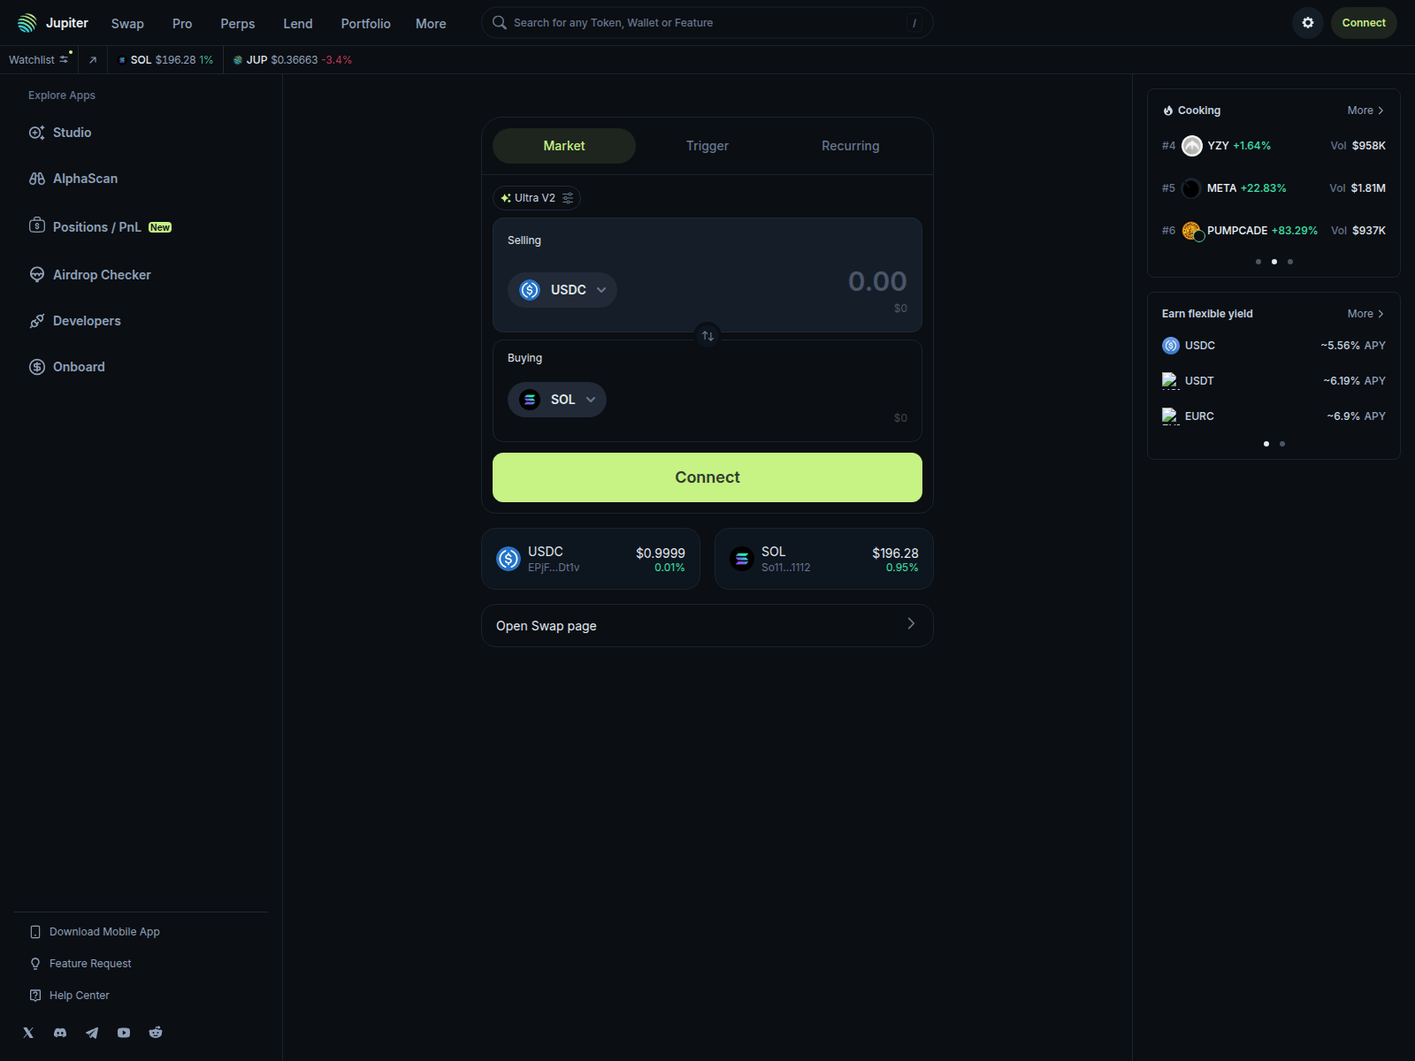Open AlphaScan in the Explore Apps sidebar

pyautogui.click(x=85, y=178)
